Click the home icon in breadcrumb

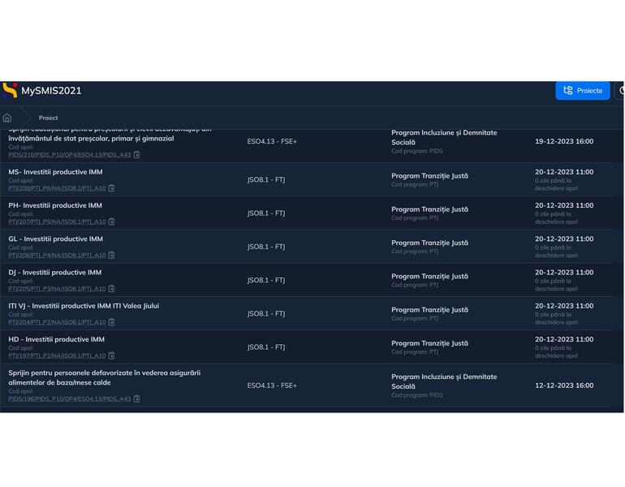(7, 118)
